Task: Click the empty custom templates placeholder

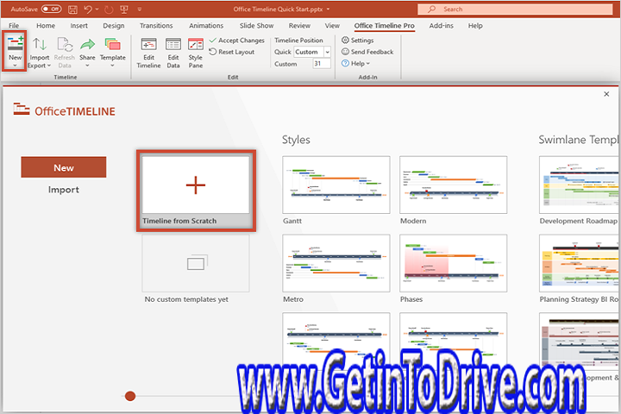Action: tap(196, 263)
